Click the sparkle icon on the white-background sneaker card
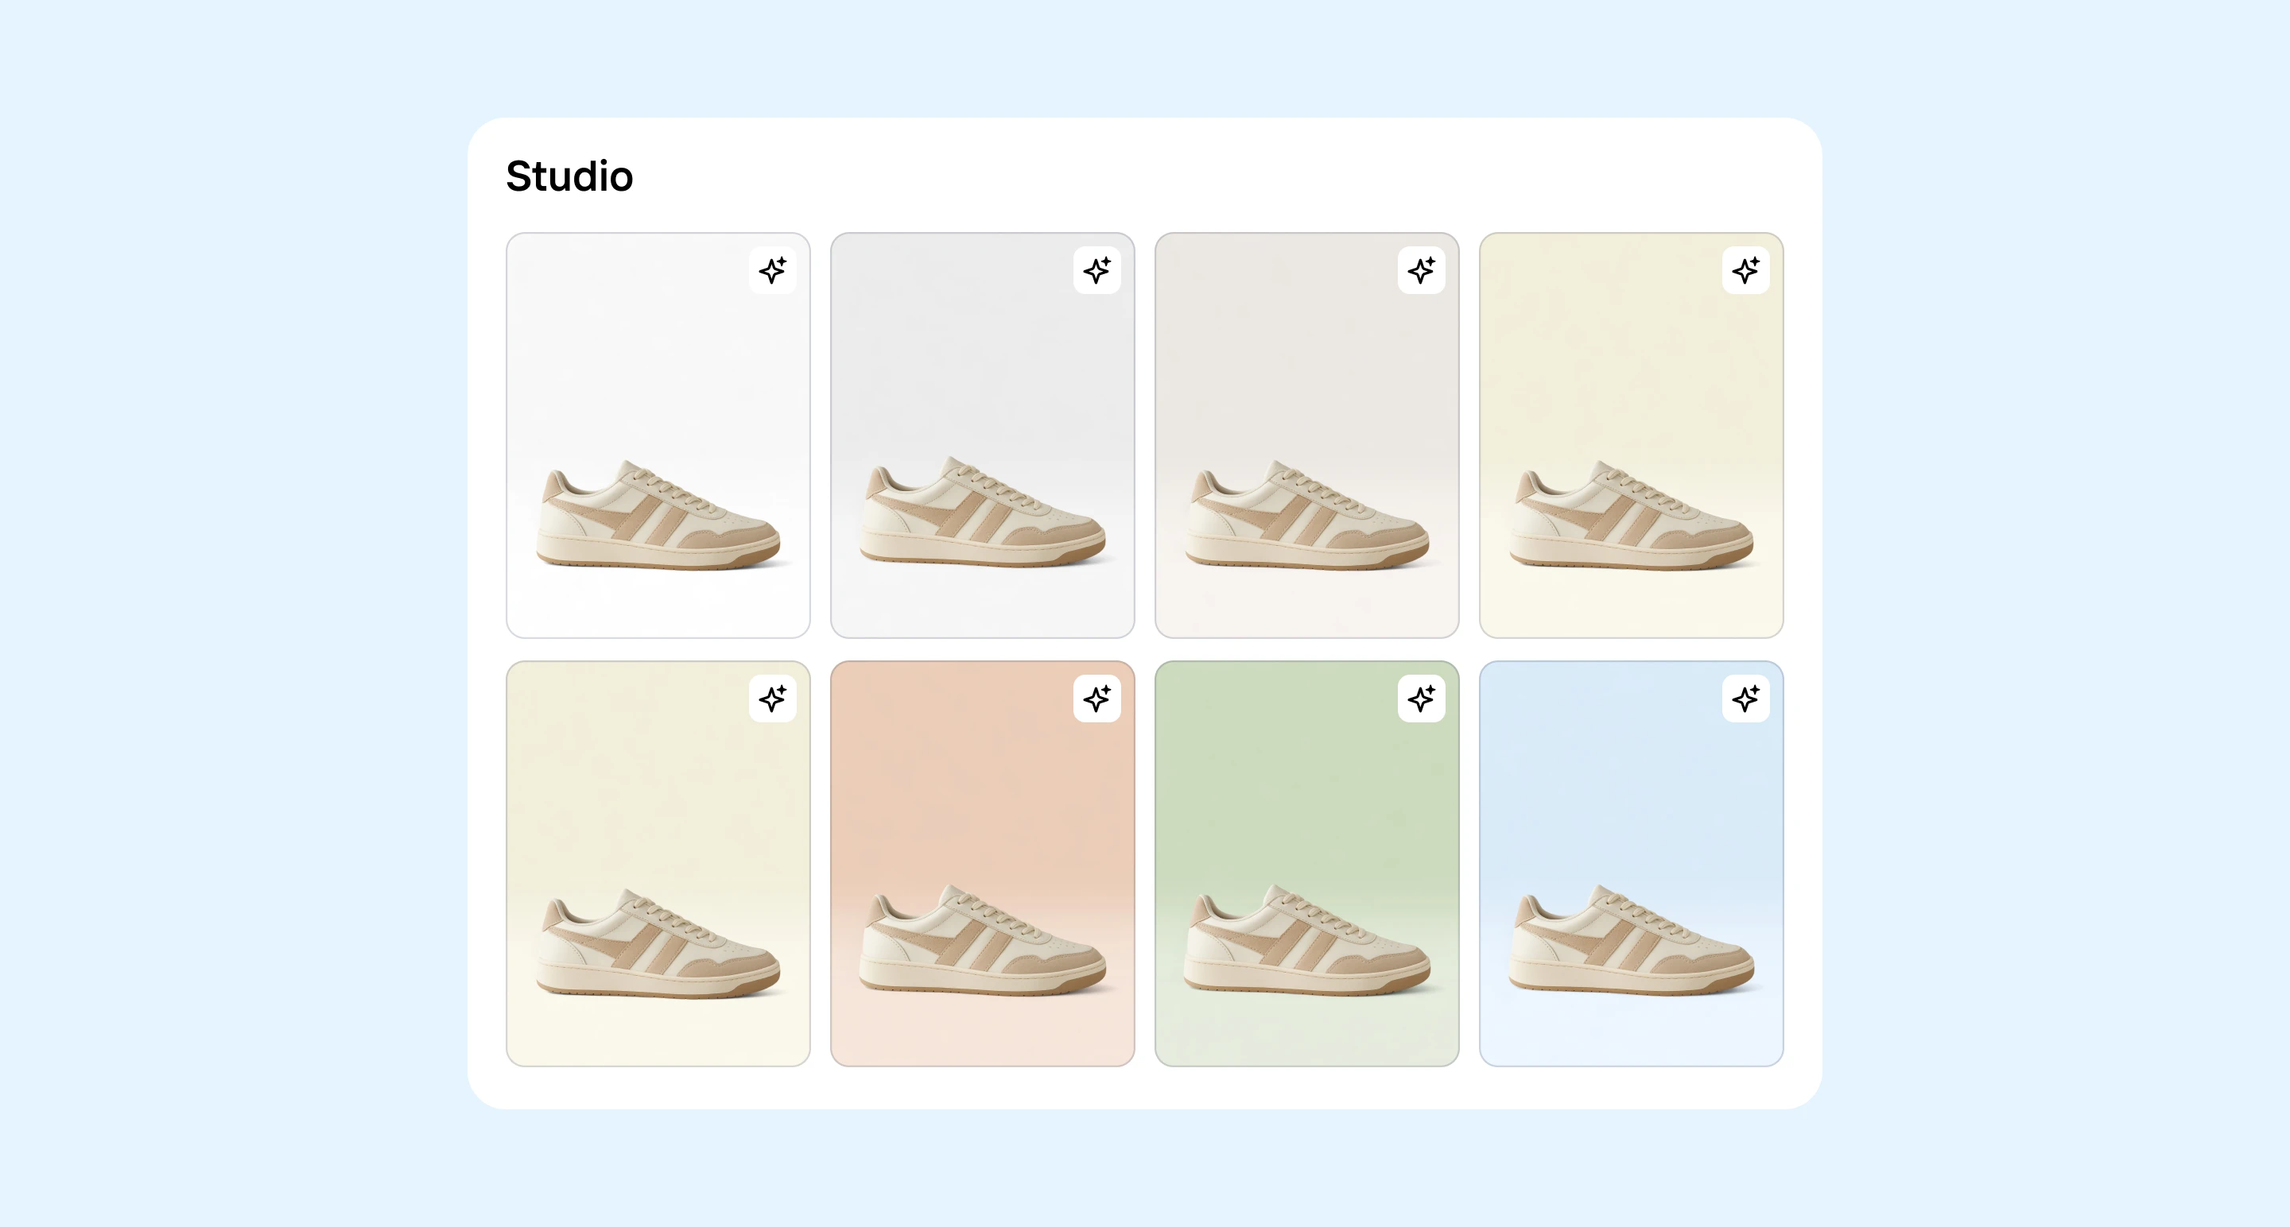 pyautogui.click(x=771, y=270)
